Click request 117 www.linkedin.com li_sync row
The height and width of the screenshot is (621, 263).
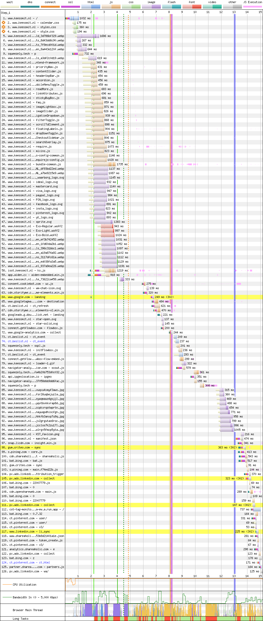point(29,531)
